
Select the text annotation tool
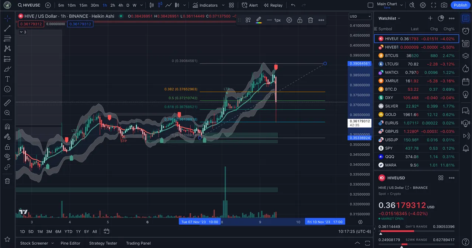click(7, 79)
